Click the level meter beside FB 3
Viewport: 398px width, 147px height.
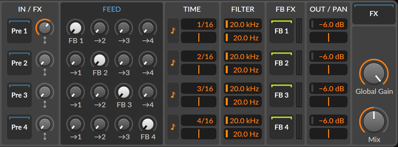click(x=300, y=95)
